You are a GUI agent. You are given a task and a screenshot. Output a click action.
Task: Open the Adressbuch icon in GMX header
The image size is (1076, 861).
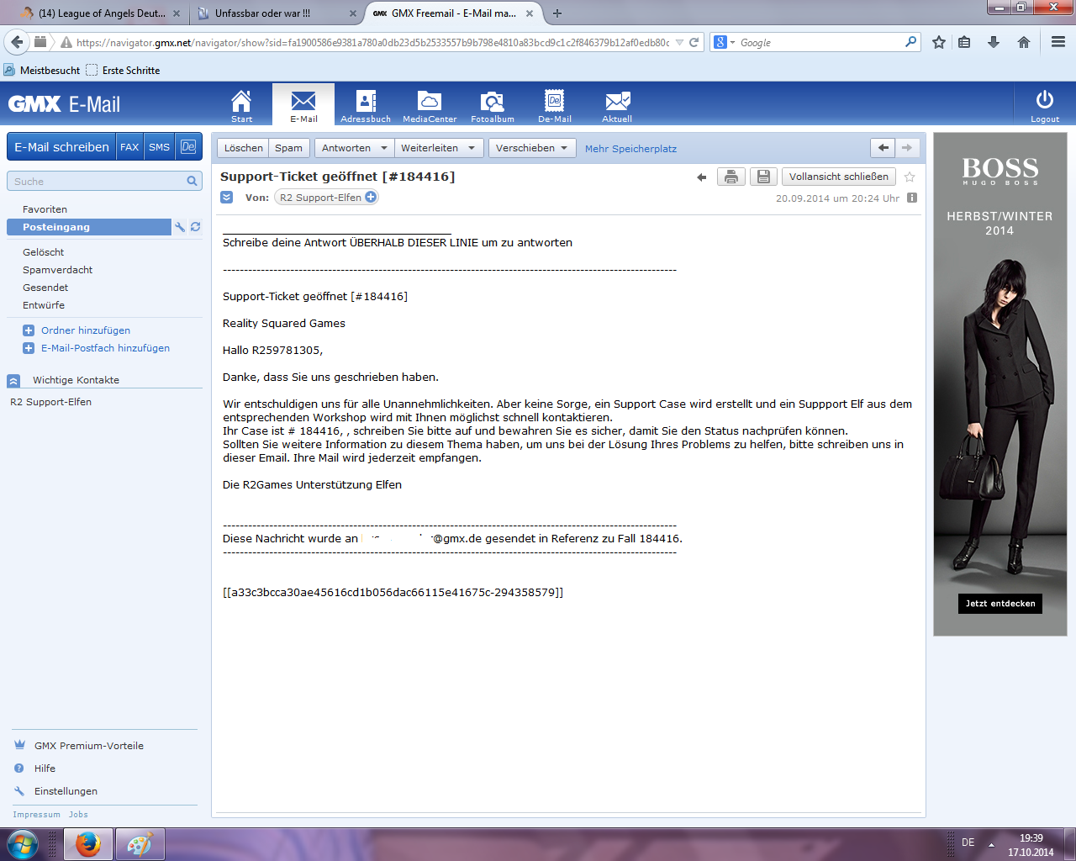(366, 103)
